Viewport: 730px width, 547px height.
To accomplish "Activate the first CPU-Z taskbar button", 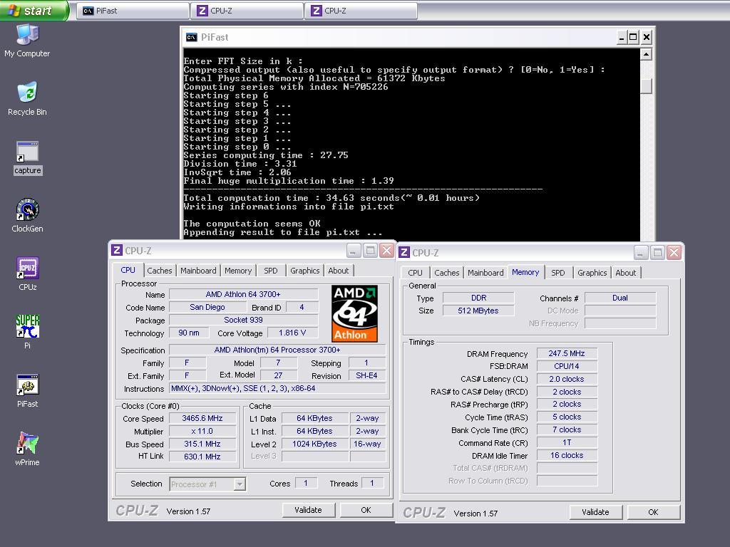I will click(x=247, y=11).
